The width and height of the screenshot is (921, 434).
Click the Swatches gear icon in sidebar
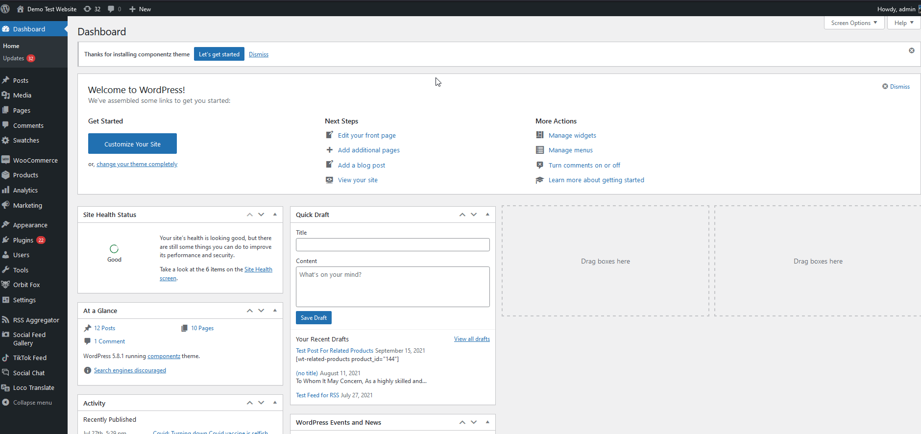click(x=6, y=140)
